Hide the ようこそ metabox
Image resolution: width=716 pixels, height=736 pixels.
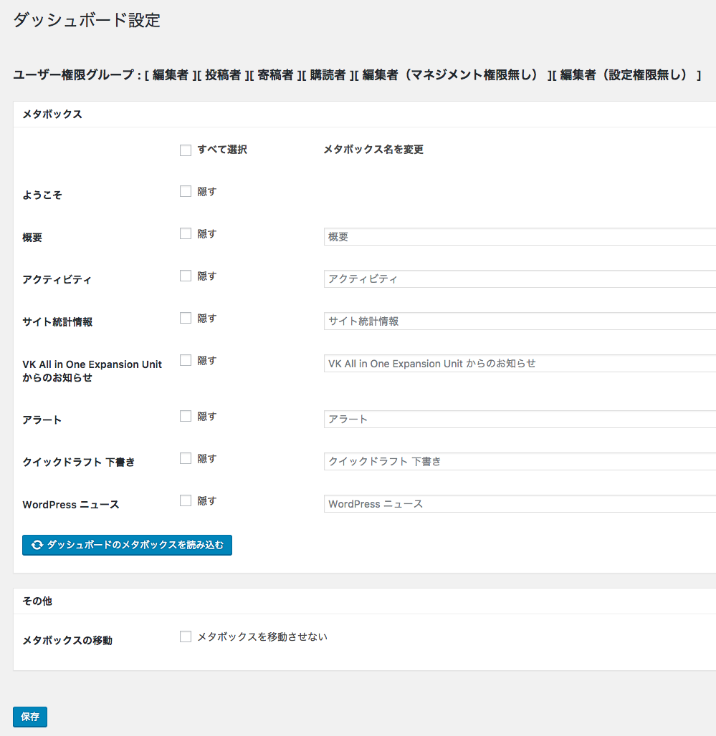pyautogui.click(x=186, y=192)
